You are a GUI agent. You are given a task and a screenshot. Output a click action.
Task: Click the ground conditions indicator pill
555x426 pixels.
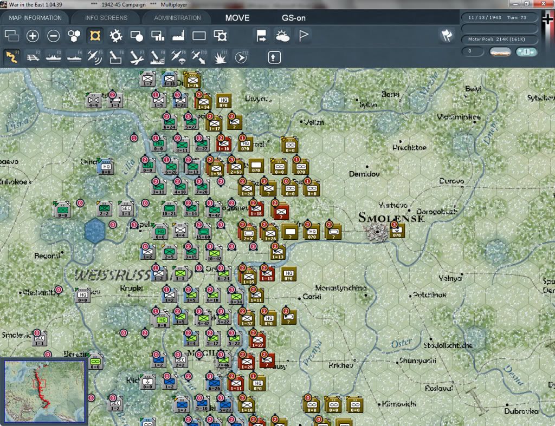500,52
